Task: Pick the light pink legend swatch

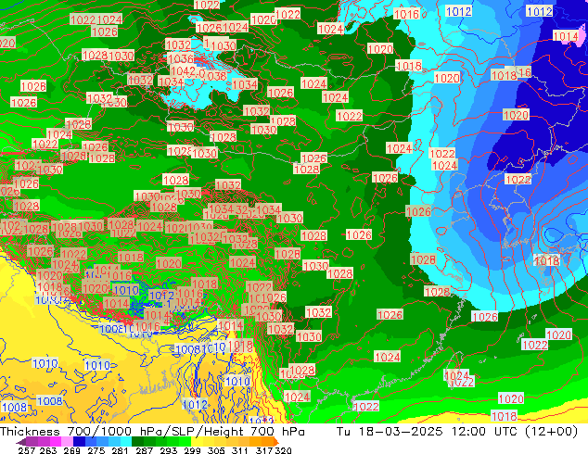Action: click(67, 441)
